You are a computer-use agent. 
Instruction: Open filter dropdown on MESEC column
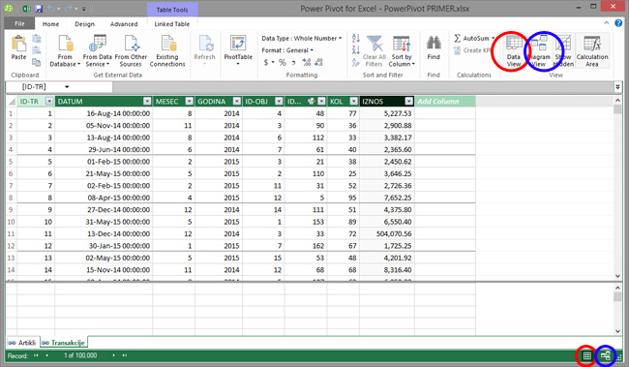pyautogui.click(x=190, y=101)
